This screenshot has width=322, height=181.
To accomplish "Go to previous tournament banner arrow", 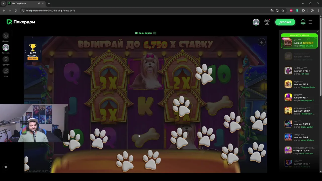I will (25, 52).
